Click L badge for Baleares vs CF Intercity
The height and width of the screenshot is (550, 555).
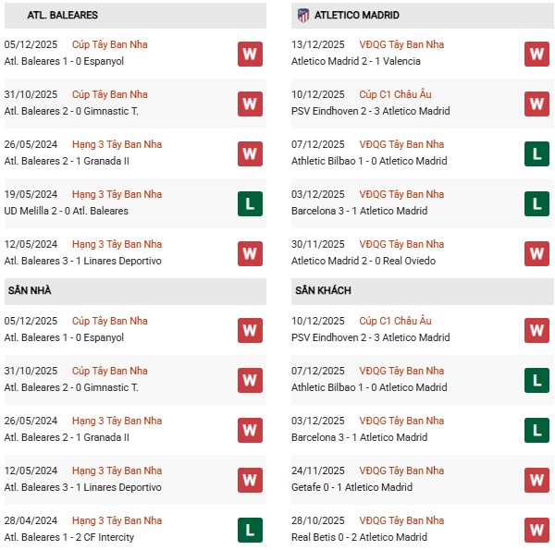point(250,530)
